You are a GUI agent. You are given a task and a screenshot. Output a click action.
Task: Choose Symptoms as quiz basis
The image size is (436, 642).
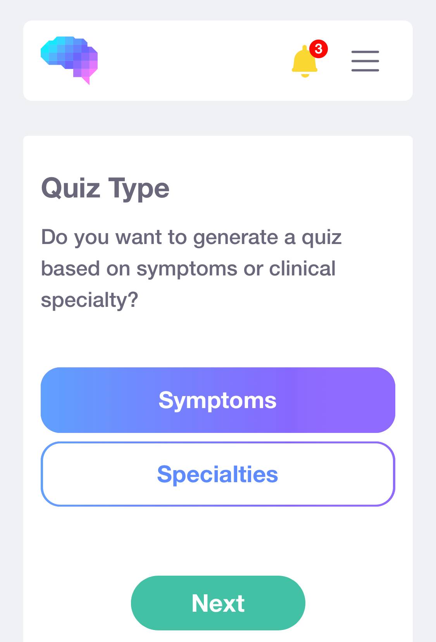click(218, 400)
